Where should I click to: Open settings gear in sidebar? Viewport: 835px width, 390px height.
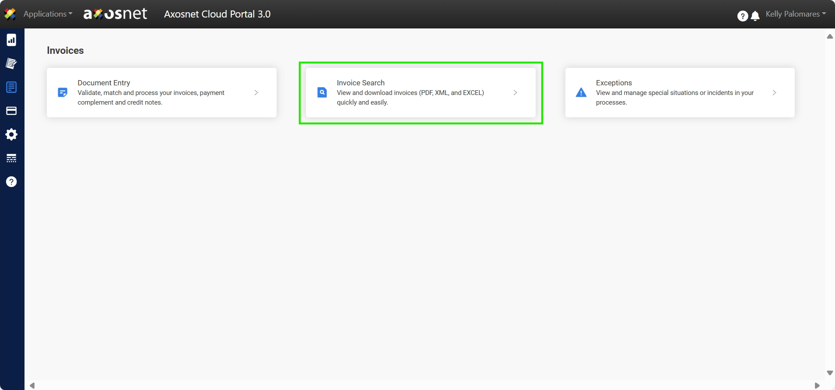11,134
